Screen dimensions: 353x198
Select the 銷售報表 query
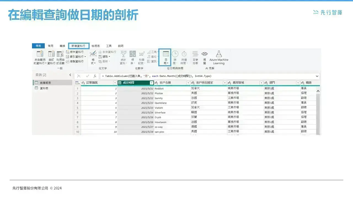click(x=52, y=82)
